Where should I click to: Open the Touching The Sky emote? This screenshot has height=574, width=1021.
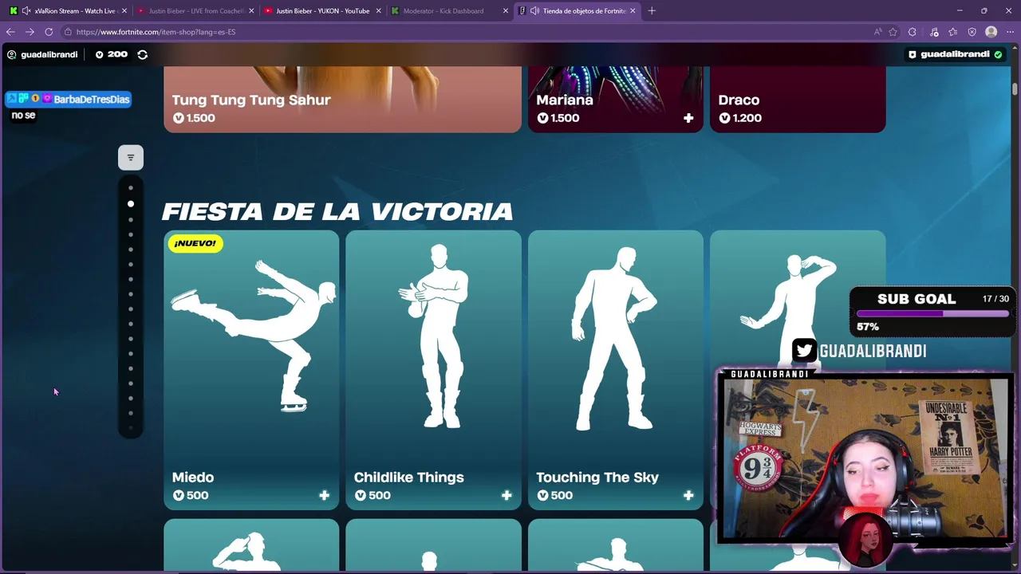615,370
